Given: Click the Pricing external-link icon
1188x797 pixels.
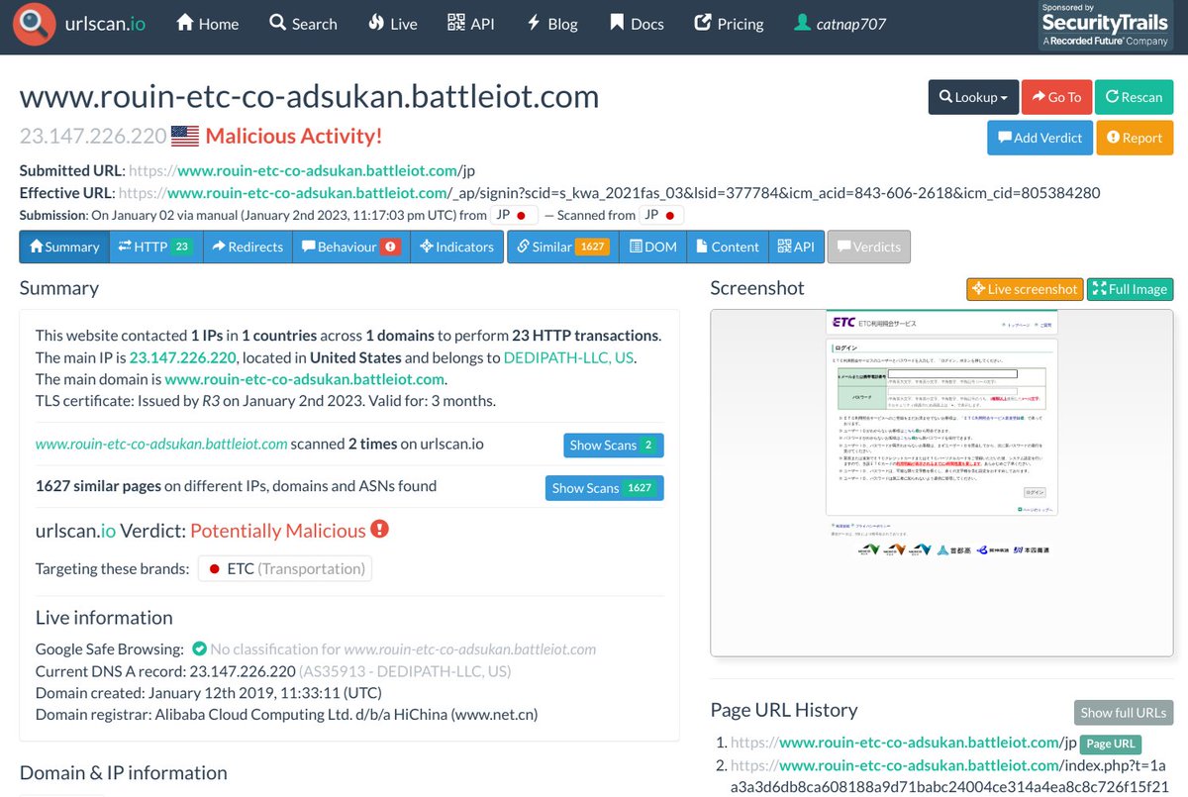Looking at the screenshot, I should (x=704, y=23).
